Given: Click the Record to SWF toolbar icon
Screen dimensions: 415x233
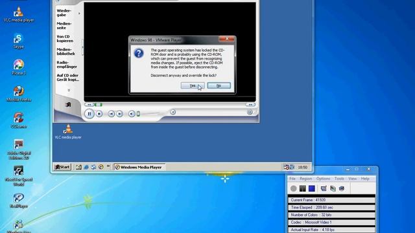Looking at the screenshot, I should [x=342, y=188].
